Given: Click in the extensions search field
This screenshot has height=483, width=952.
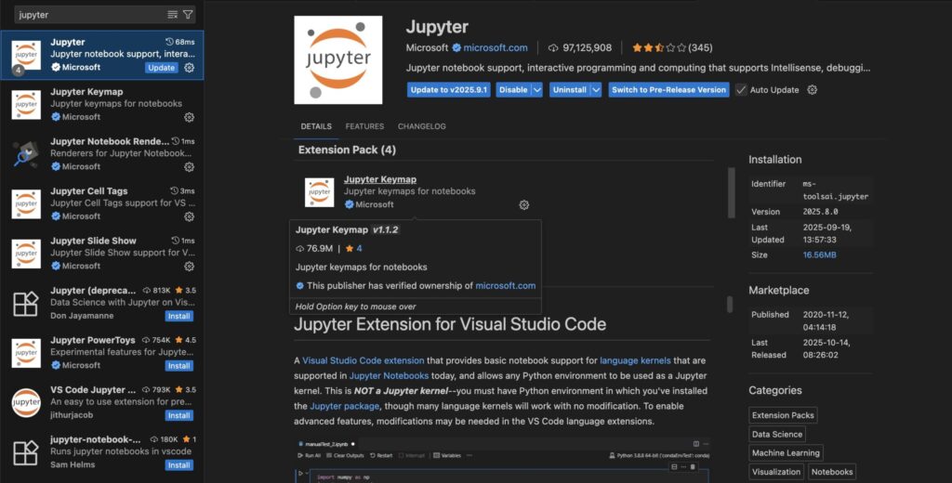Looking at the screenshot, I should pos(88,15).
